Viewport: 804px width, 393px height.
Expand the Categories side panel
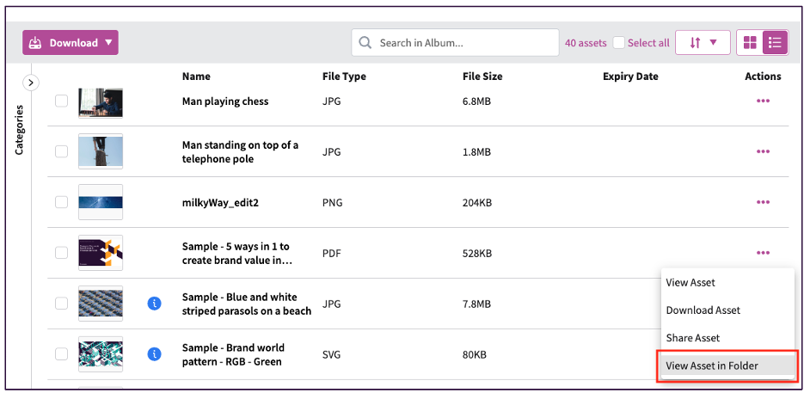[31, 83]
